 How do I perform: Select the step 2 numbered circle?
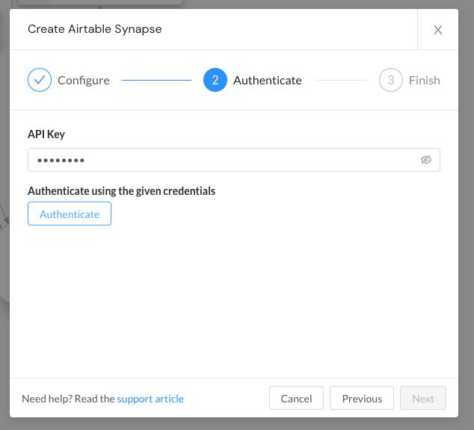click(x=215, y=80)
